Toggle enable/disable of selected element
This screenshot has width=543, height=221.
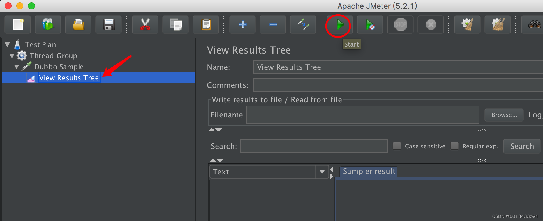[x=303, y=24]
